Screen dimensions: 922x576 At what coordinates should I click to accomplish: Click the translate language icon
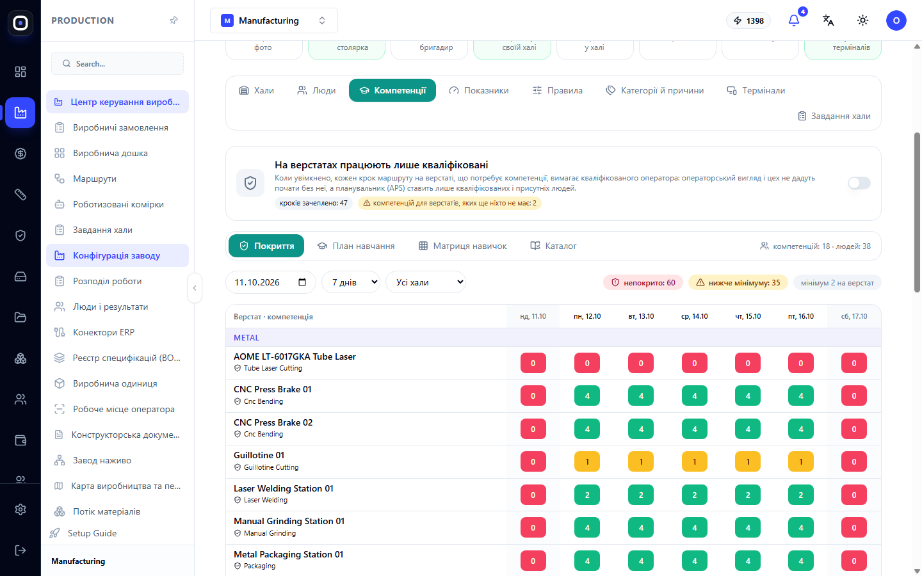click(x=829, y=20)
